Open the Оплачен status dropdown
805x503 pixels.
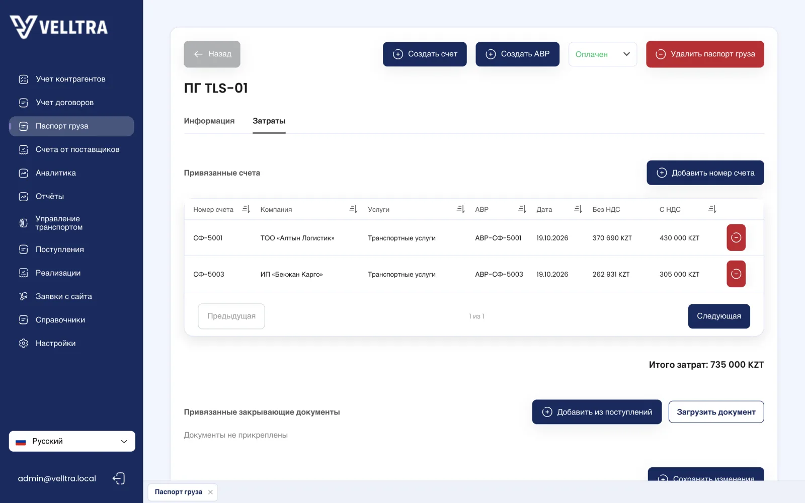[603, 54]
